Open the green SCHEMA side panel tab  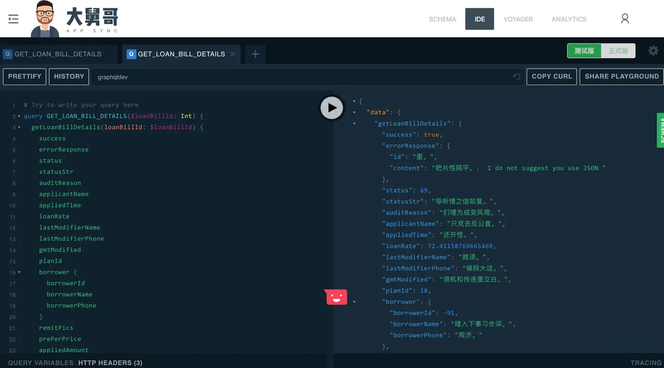point(660,130)
